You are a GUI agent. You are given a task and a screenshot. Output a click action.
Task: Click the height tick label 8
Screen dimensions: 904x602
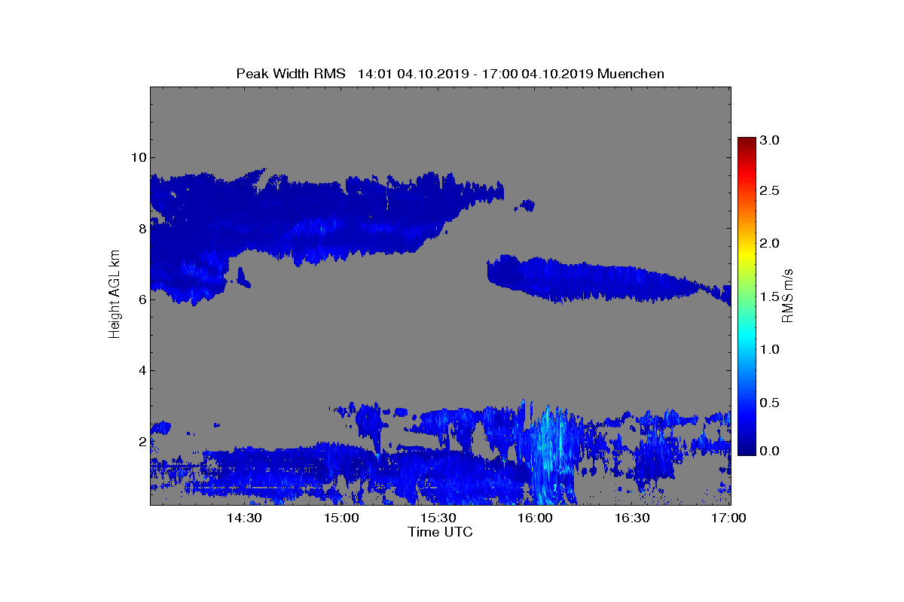pos(142,228)
